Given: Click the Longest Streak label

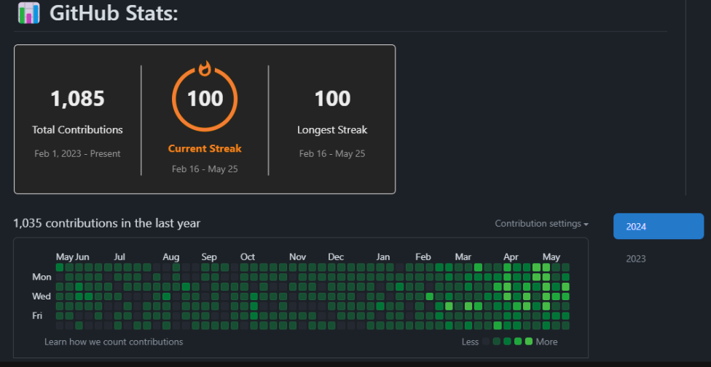Looking at the screenshot, I should click(332, 130).
